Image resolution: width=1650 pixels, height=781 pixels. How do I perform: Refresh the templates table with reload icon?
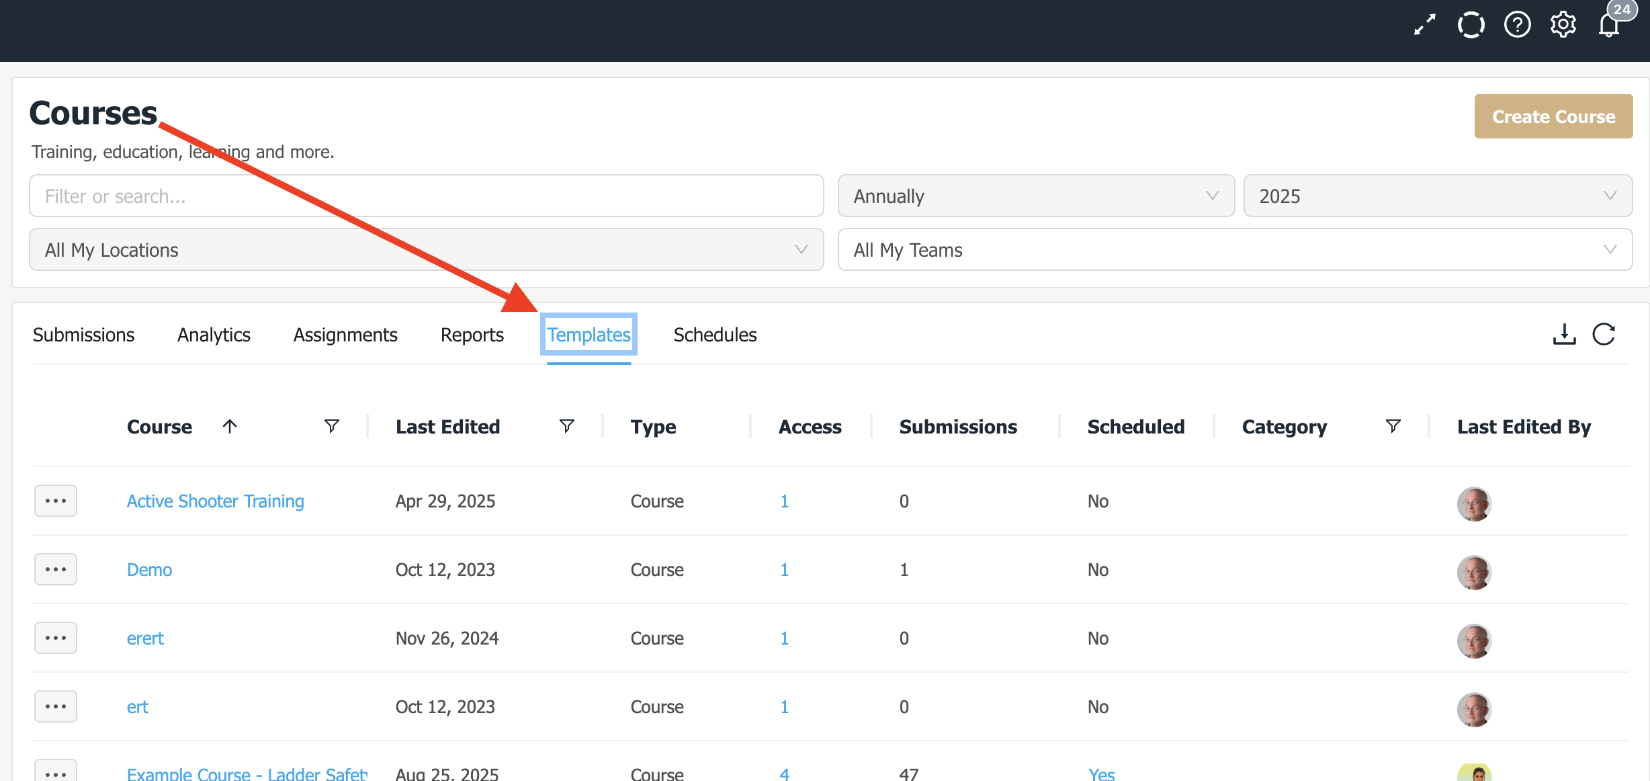tap(1604, 334)
